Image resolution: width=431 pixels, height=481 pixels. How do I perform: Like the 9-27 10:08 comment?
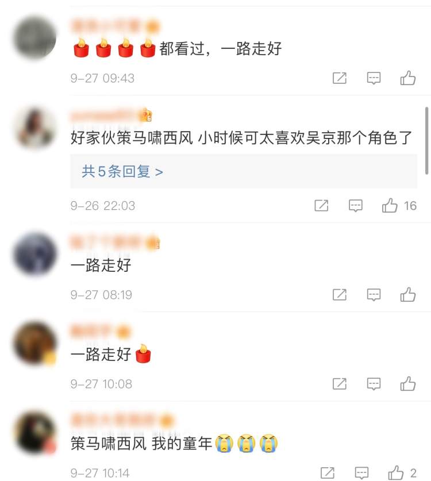coord(407,383)
